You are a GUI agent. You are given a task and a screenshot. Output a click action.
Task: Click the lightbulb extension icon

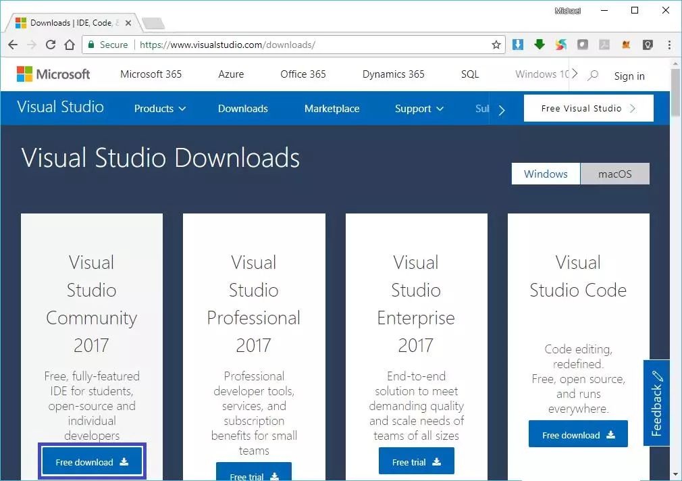[x=648, y=45]
